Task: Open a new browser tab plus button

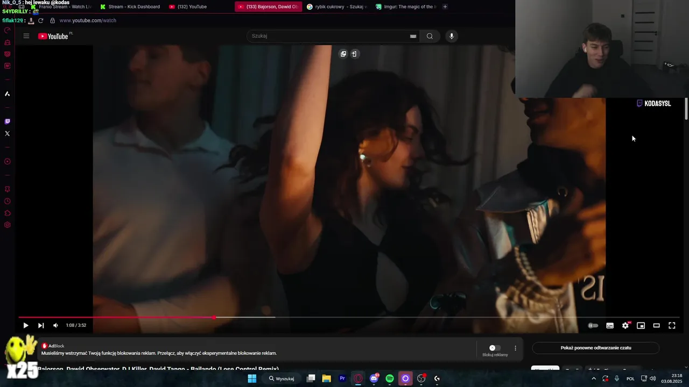Action: click(x=445, y=6)
